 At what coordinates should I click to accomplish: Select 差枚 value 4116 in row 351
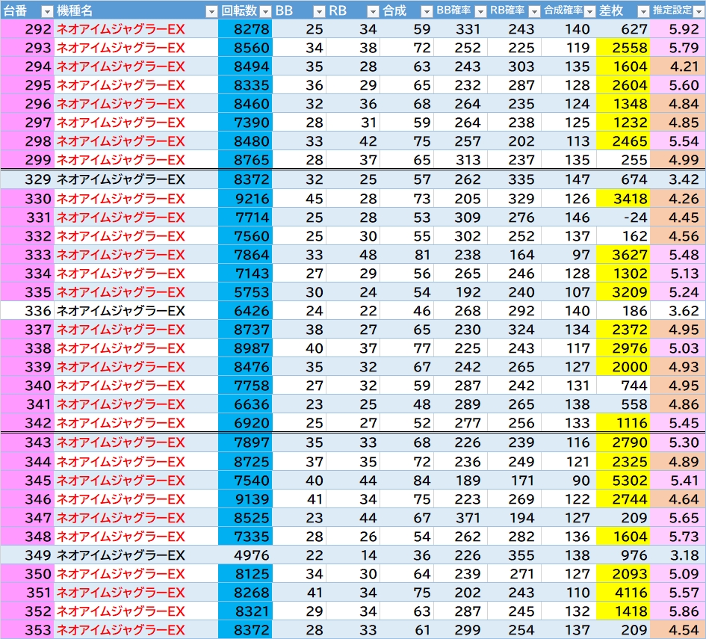pos(623,593)
